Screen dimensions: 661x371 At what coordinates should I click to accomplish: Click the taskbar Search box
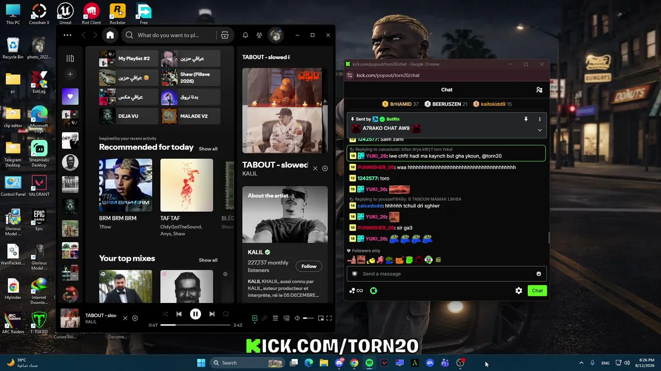[247, 363]
